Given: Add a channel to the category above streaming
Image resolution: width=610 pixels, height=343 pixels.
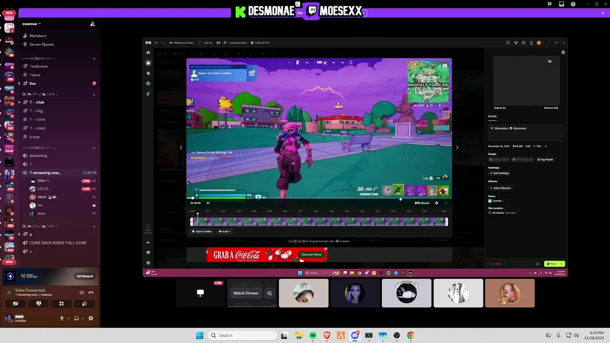Looking at the screenshot, I should 94,148.
